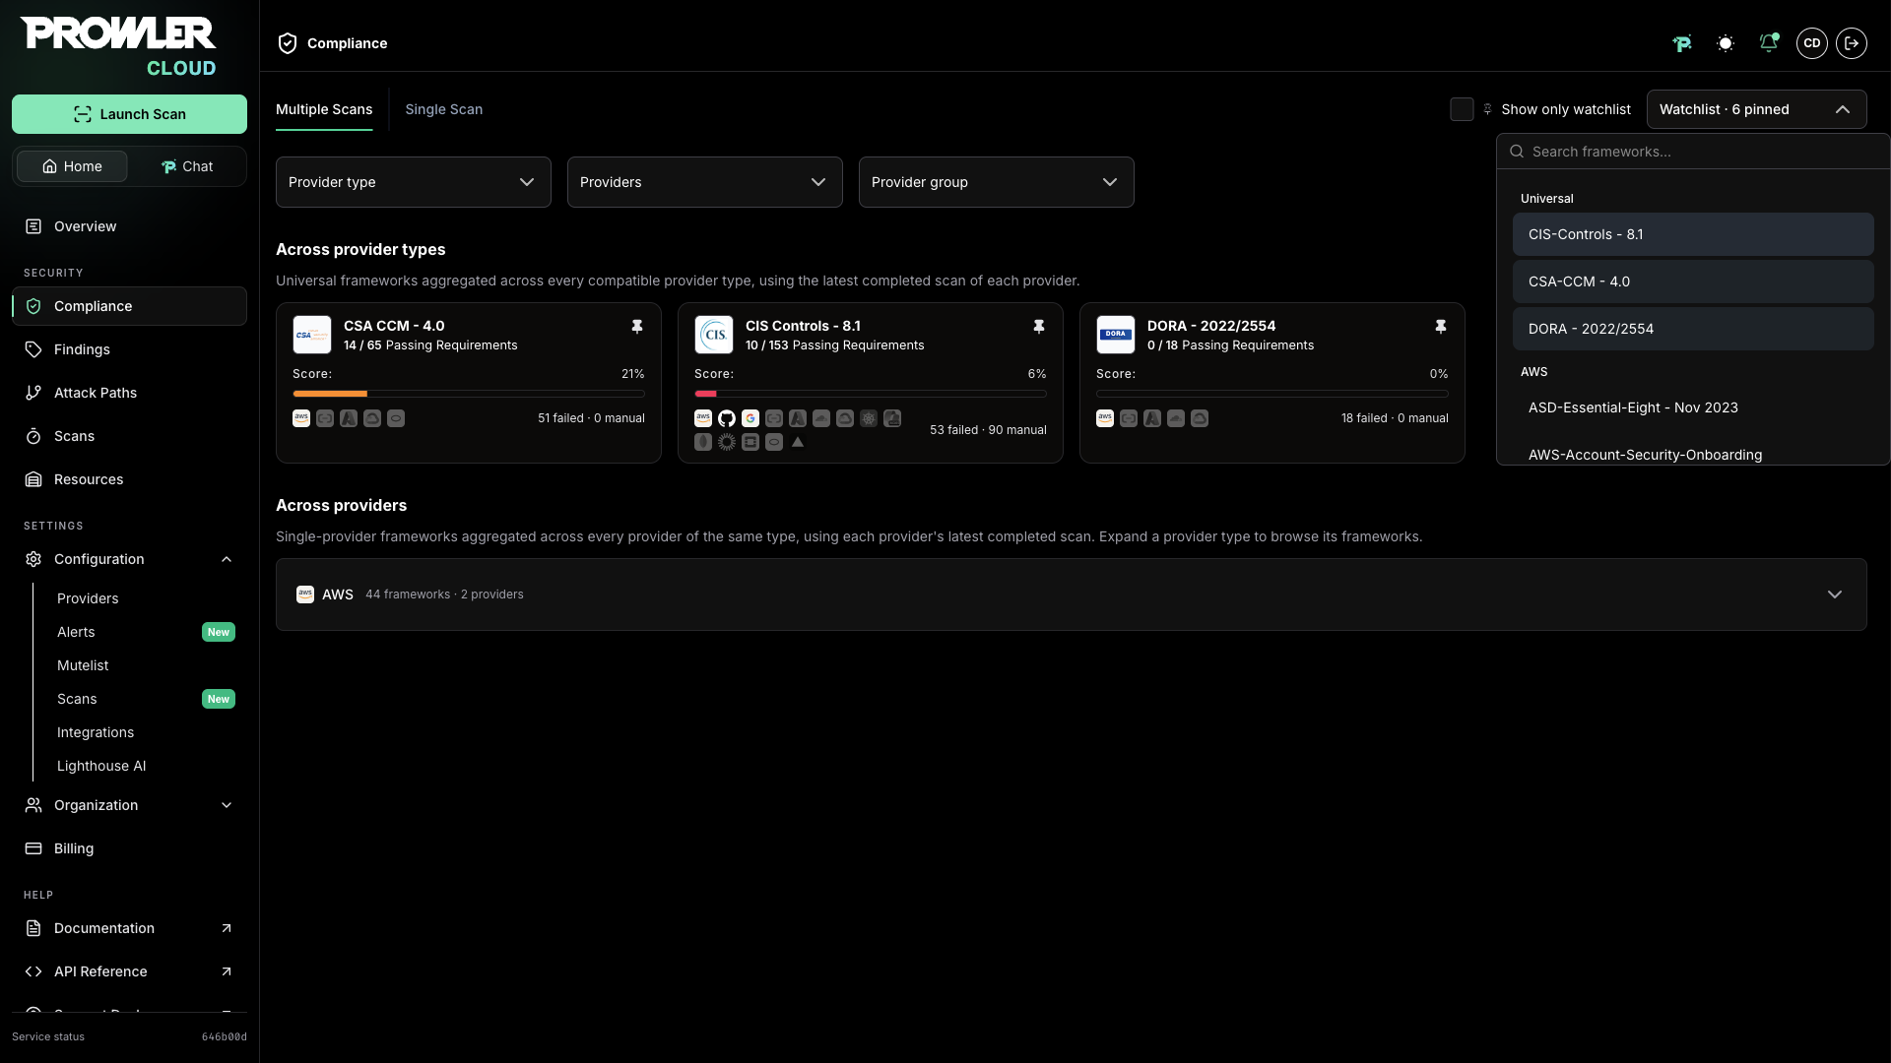Open Compliance in the sidebar
Screen dimensions: 1891x1063
[x=129, y=306]
